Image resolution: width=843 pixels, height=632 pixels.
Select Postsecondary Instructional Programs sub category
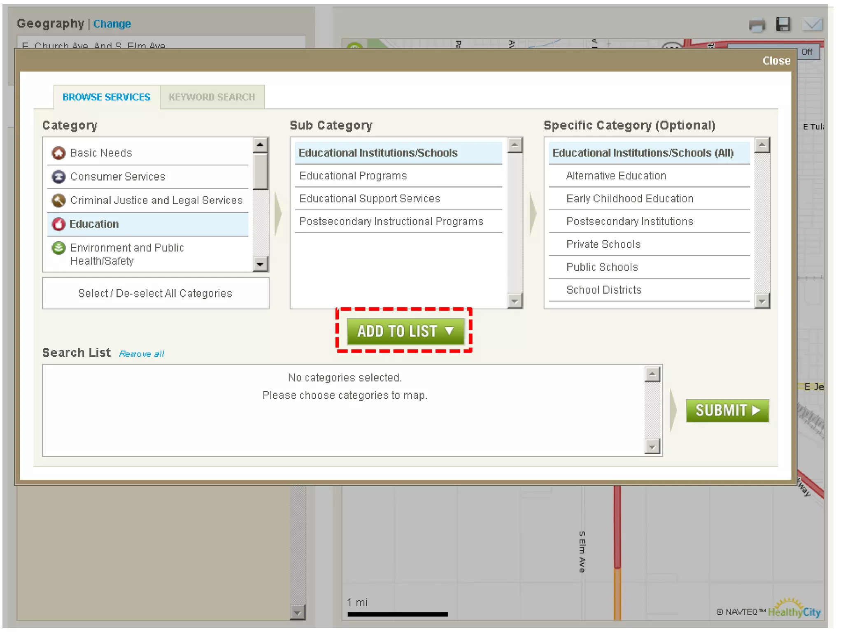point(398,221)
